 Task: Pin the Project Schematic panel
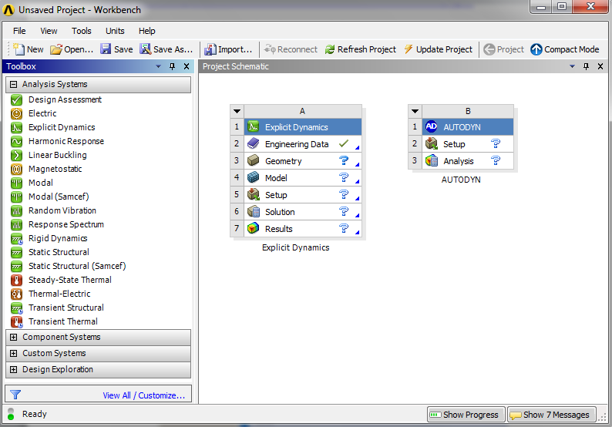coord(586,66)
